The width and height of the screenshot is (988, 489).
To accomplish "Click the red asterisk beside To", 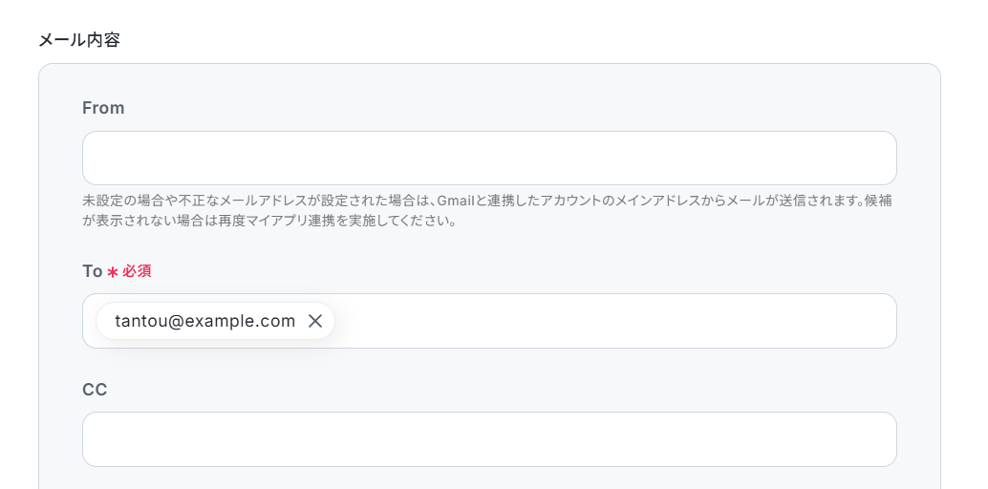I will pyautogui.click(x=113, y=272).
